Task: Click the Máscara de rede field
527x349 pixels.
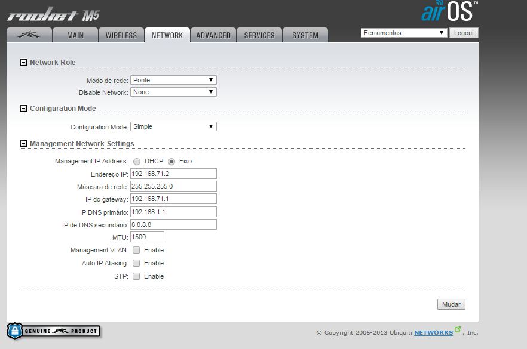Action: tap(173, 186)
